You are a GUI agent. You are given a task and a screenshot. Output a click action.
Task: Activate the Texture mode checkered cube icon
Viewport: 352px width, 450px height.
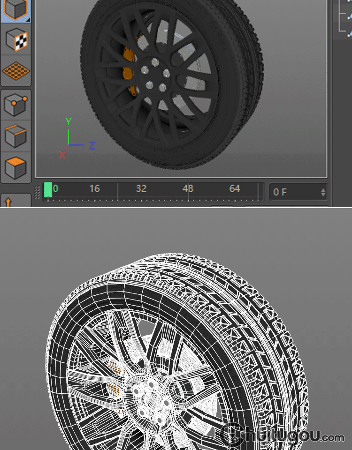click(x=16, y=39)
